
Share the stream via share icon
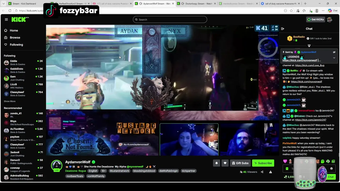262,172
